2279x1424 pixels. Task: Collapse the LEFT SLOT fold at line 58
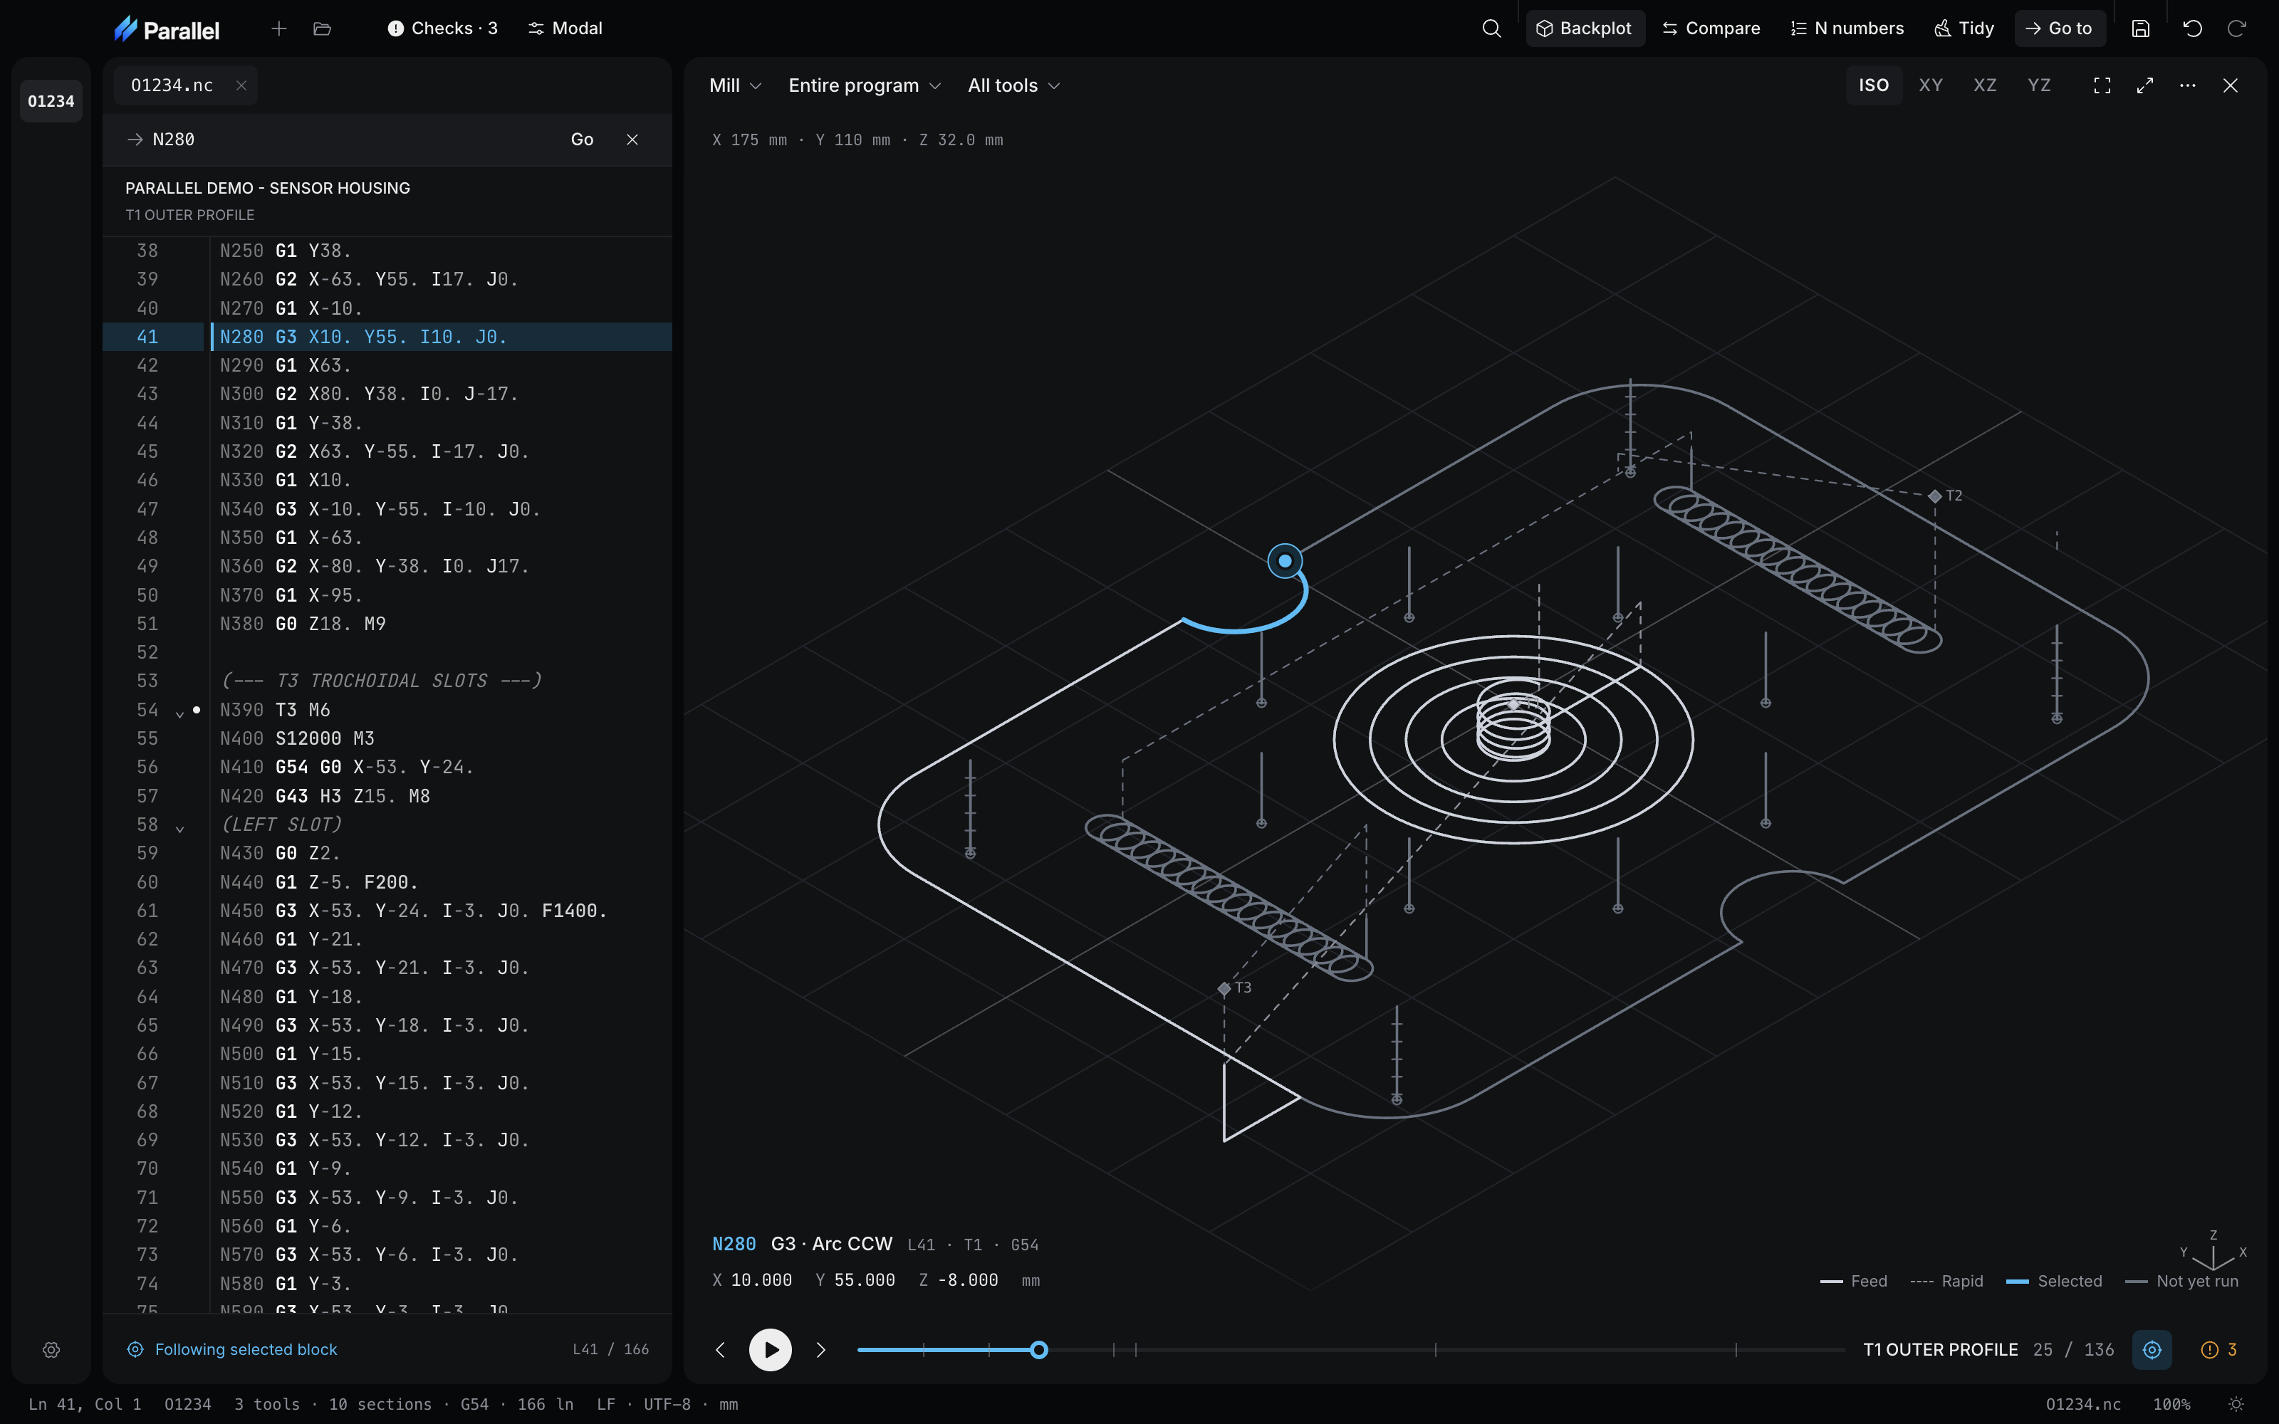click(180, 828)
